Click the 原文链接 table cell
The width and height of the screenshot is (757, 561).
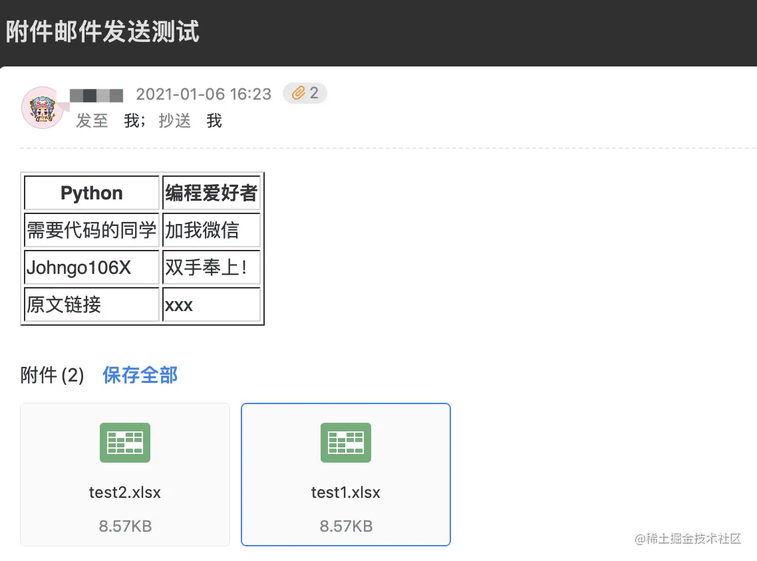[92, 304]
